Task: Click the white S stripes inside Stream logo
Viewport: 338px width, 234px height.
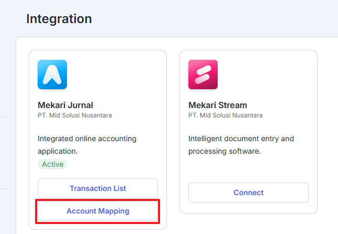Action: (203, 75)
